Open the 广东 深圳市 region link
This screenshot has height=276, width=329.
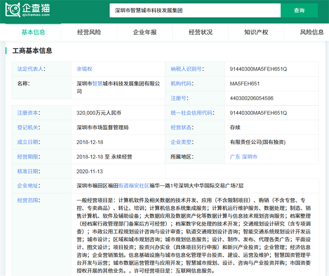point(243,157)
